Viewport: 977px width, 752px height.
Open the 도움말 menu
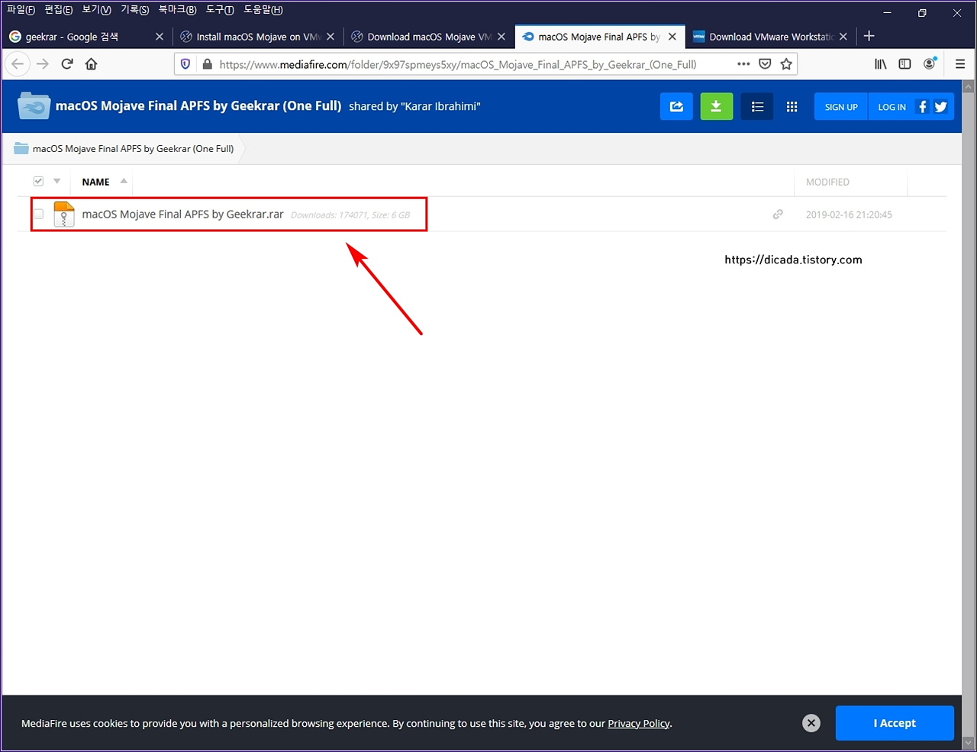click(x=263, y=10)
